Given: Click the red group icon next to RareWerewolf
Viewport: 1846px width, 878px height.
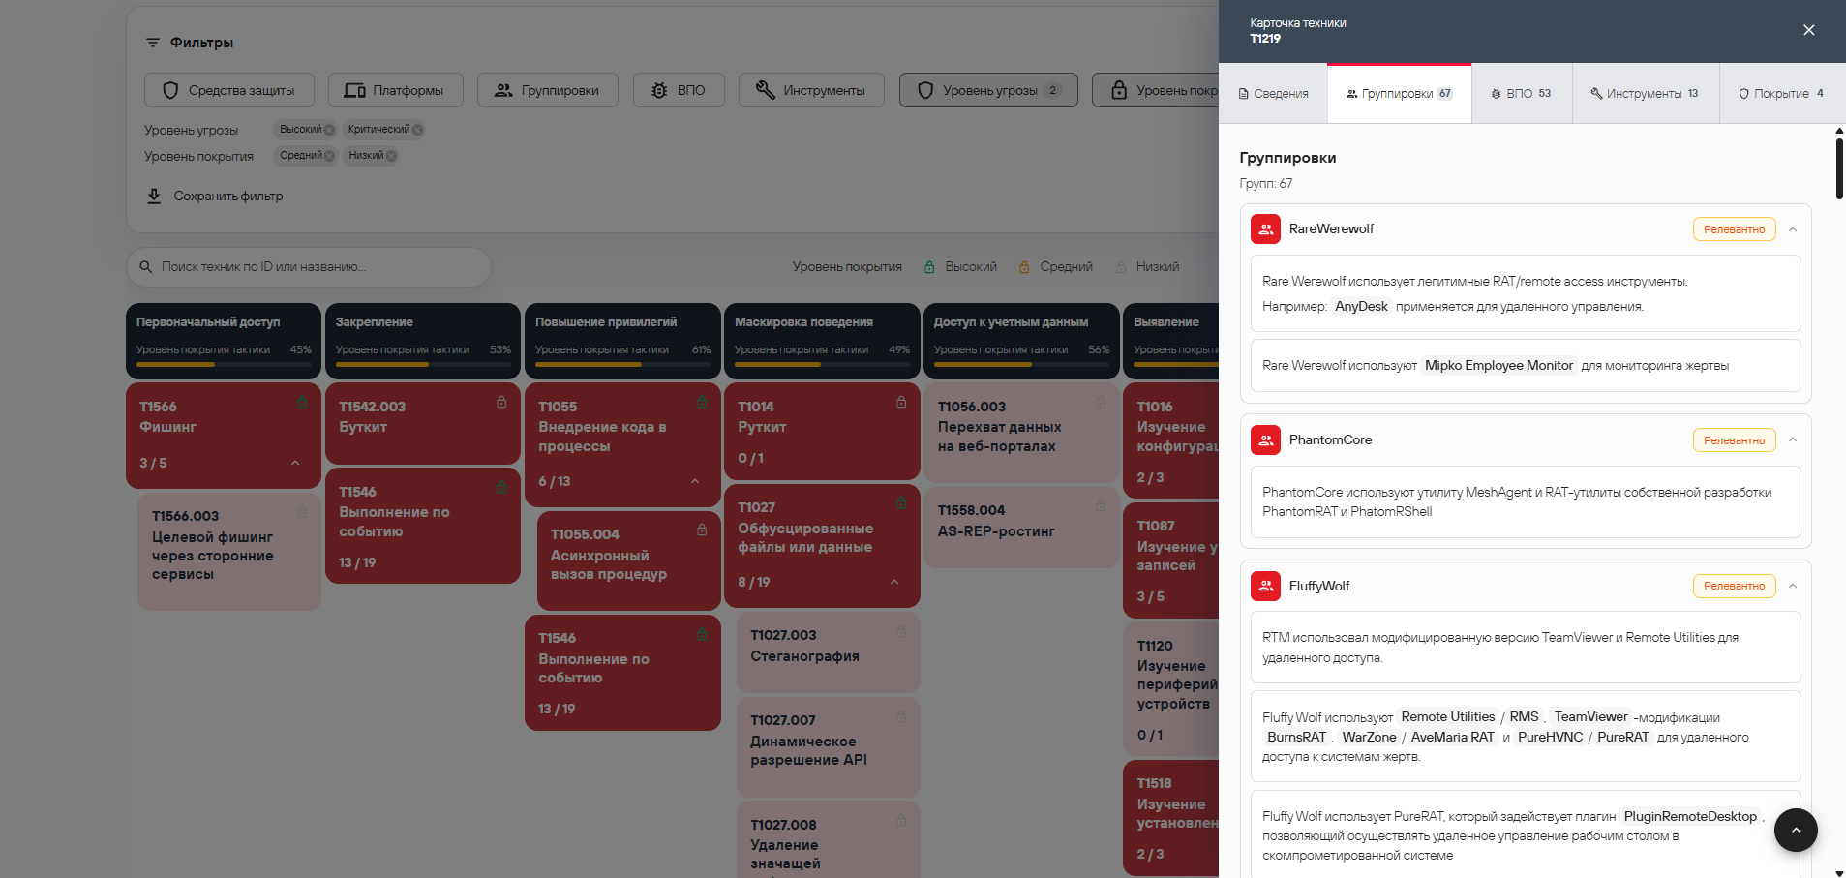Looking at the screenshot, I should click(x=1265, y=229).
